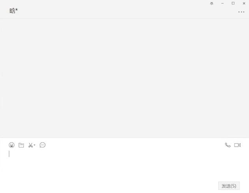The height and width of the screenshot is (193, 249).
Task: Click the divider line above the emoji toolbar
Action: pos(125,138)
